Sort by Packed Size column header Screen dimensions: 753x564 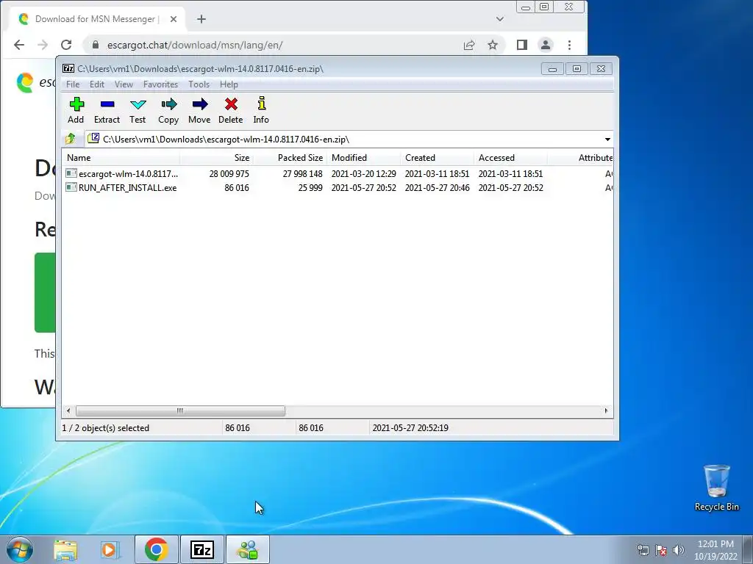tap(290, 158)
